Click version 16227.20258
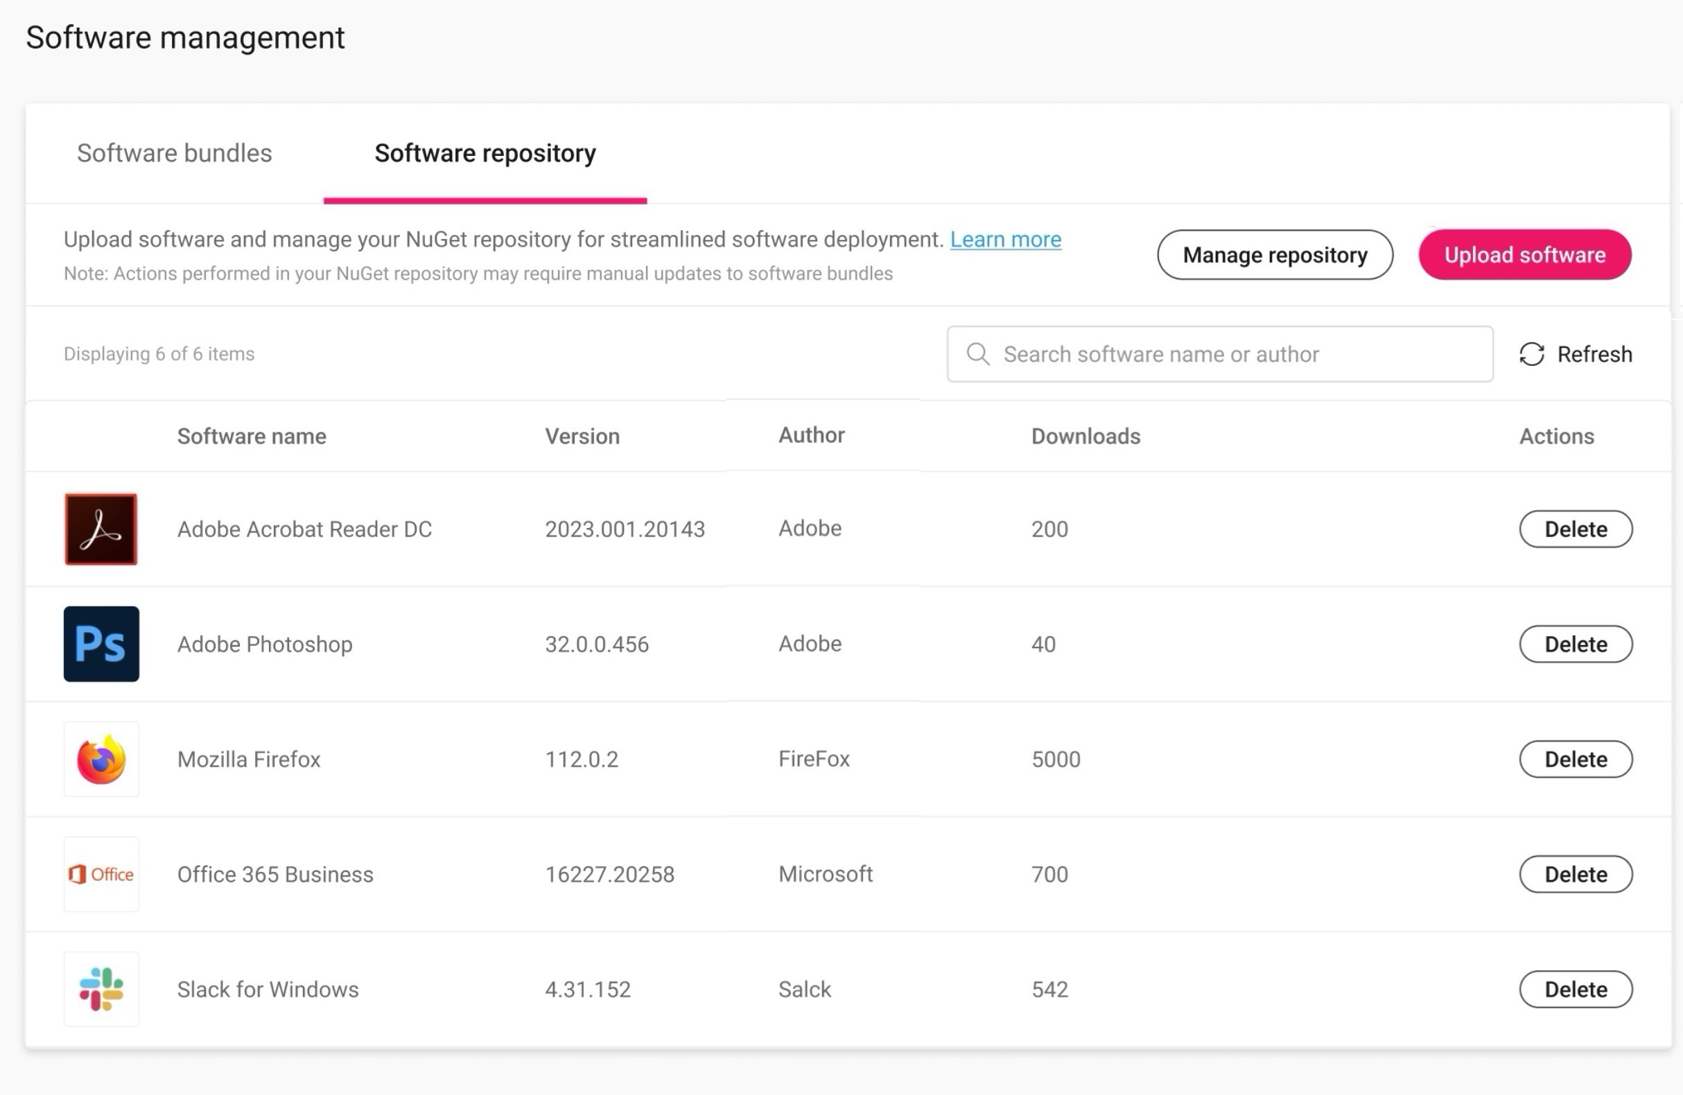Screen dimensions: 1683x1095 click(609, 875)
